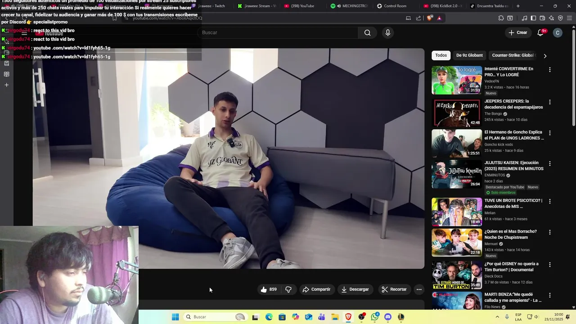Dislike the video with thumbs-down
This screenshot has height=324, width=576.
point(288,289)
